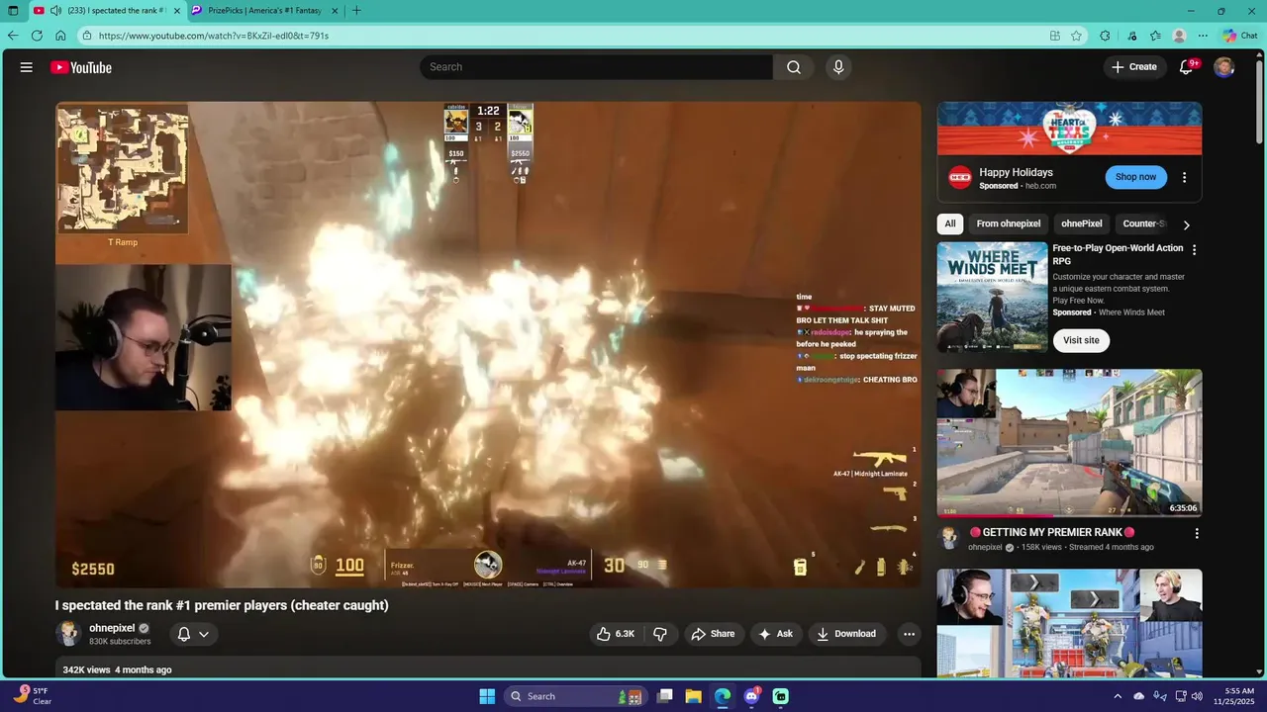The height and width of the screenshot is (712, 1267).
Task: Select the ohnePixel filter chip
Action: point(1081,223)
